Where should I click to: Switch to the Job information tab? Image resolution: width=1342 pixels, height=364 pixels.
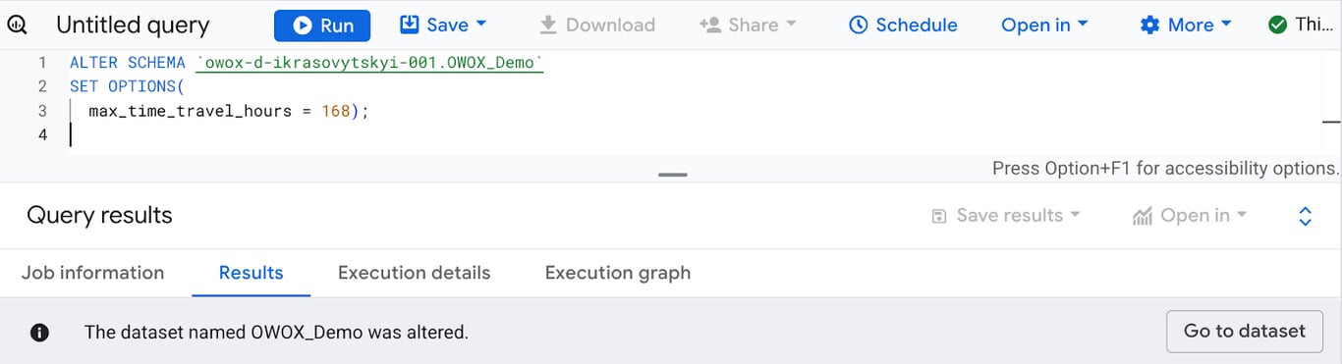[x=92, y=273]
